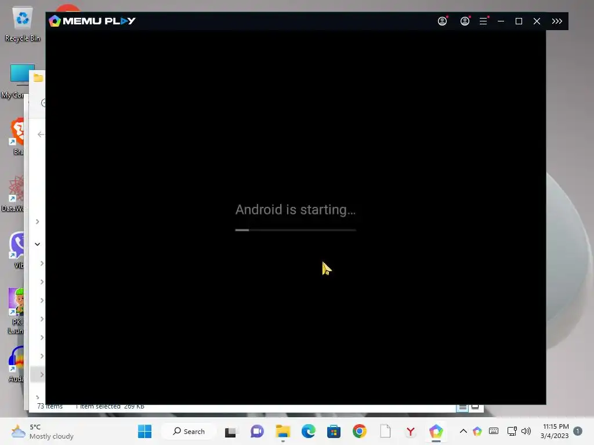Close the MEmu Play window
594x445 pixels.
[537, 21]
